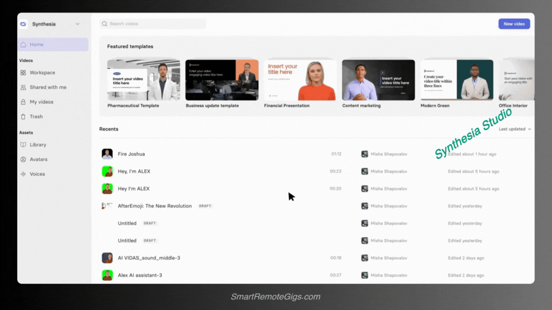Click Edited about 1 hour ago text
The width and height of the screenshot is (552, 310).
point(472,154)
